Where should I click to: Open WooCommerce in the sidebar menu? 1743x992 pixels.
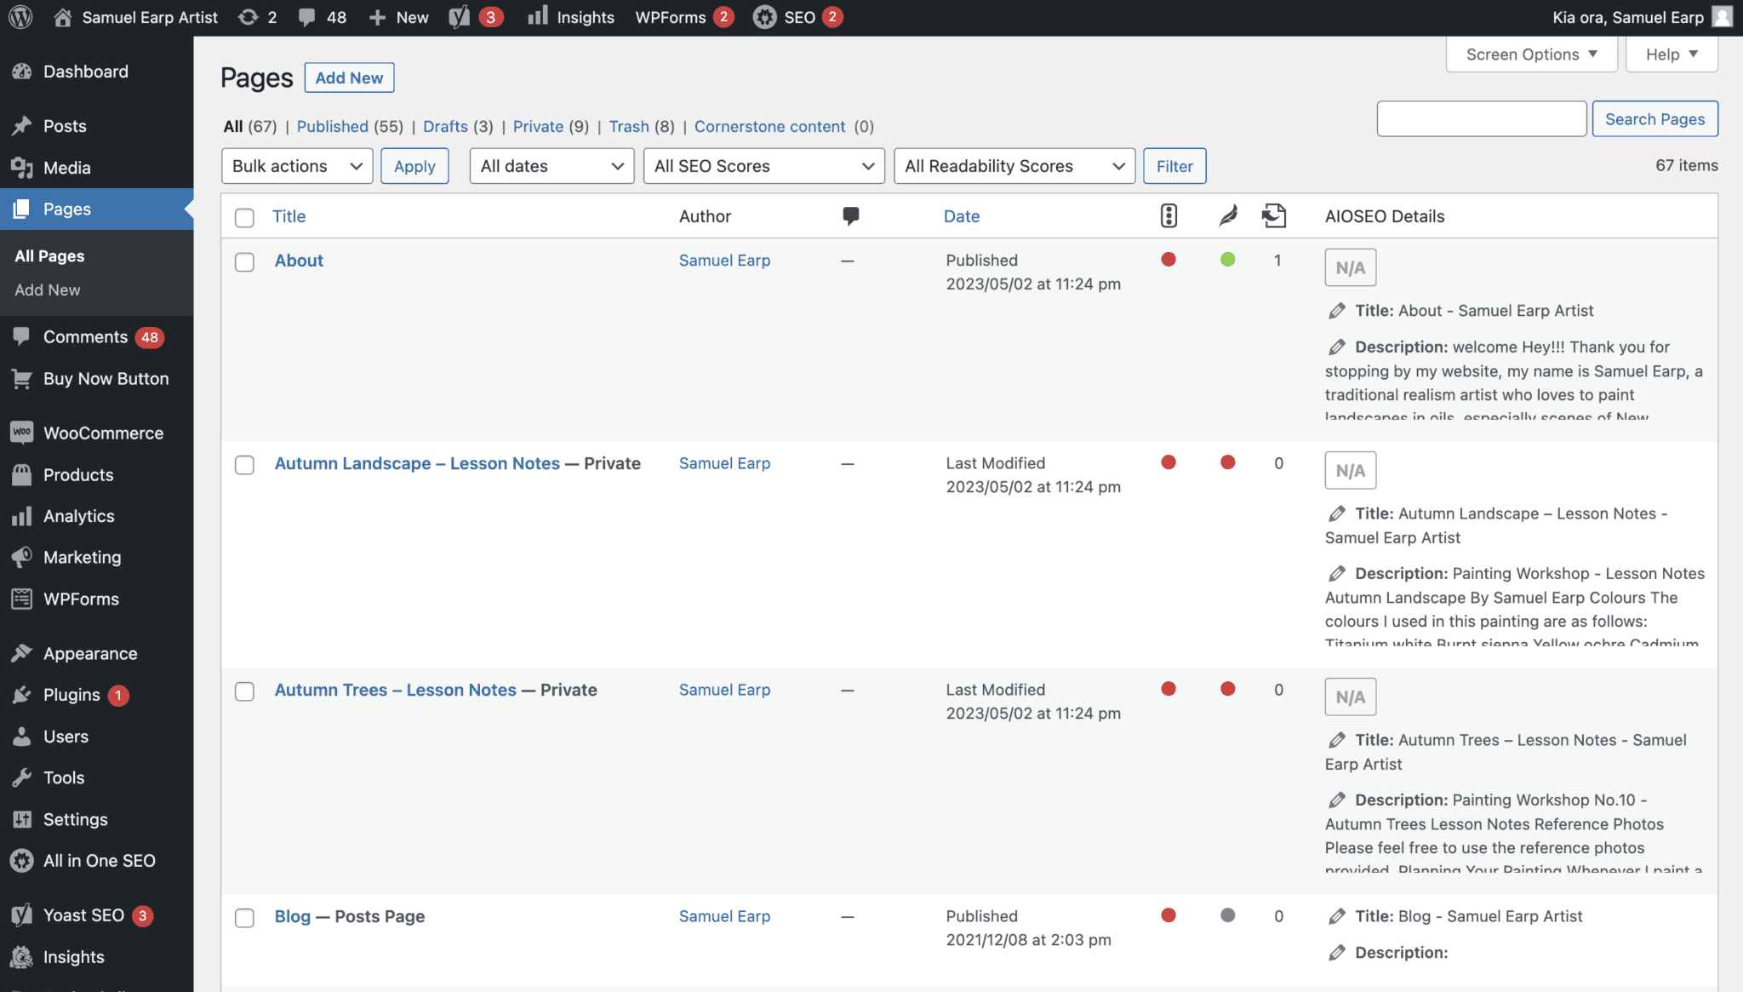click(x=103, y=433)
